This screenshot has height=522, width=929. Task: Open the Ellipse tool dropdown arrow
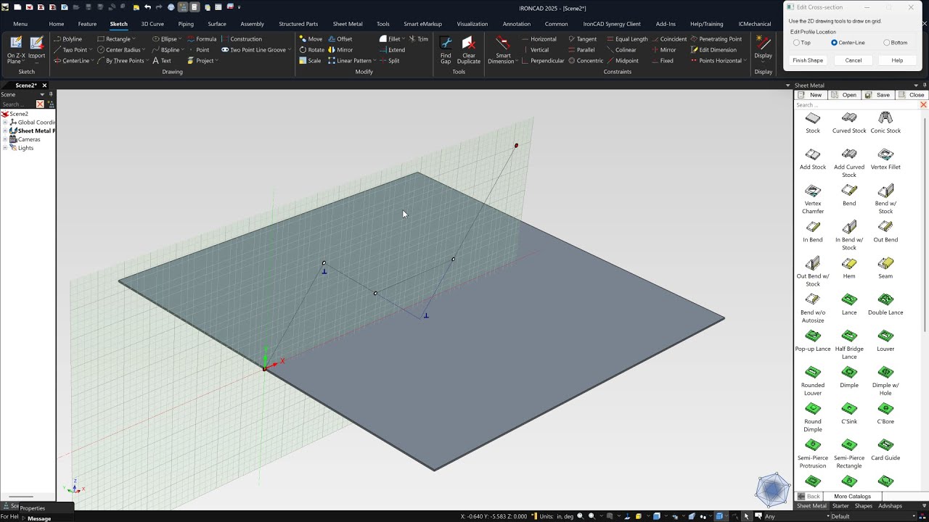(x=181, y=39)
